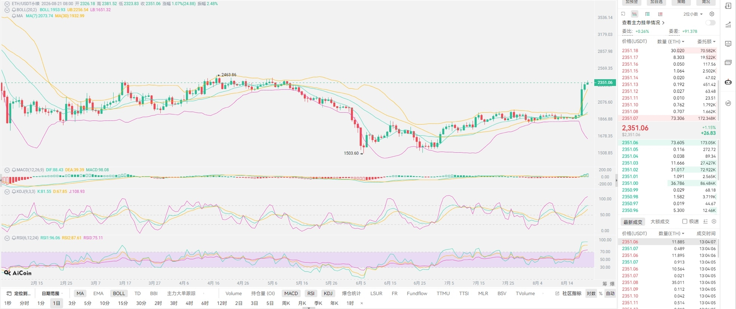The height and width of the screenshot is (309, 736).
Task: Open the 2位小数 decimal dropdown
Action: (693, 14)
